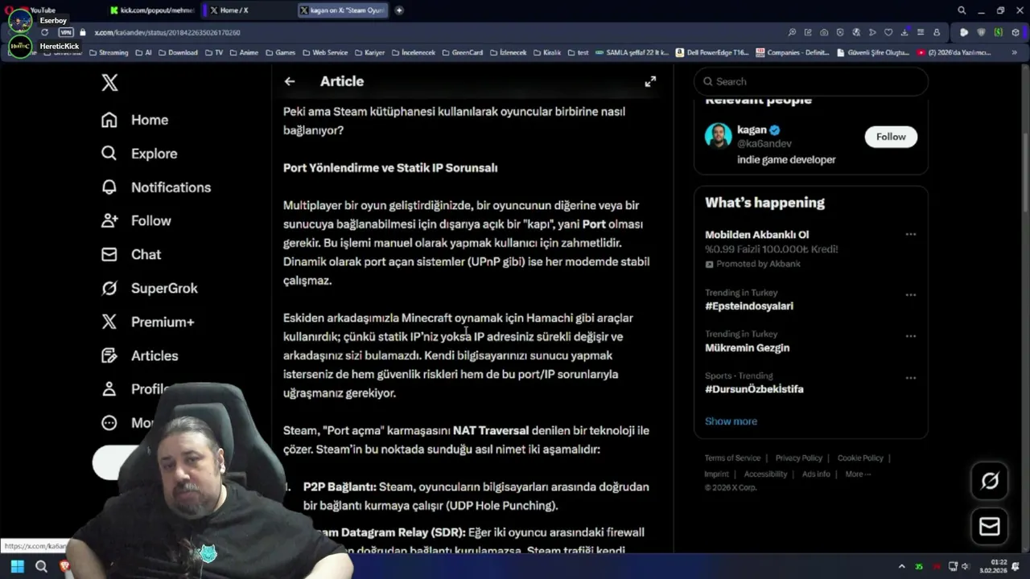Screen dimensions: 1030x579
Task: Open the floating messages envelope button
Action: coord(990,527)
